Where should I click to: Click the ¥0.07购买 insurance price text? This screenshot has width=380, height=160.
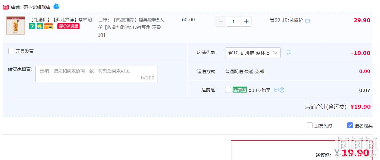coord(260,90)
